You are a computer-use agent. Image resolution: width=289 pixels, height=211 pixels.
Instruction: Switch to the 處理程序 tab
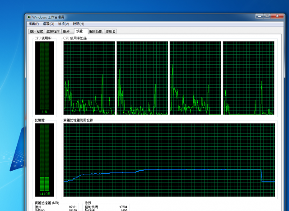53,32
